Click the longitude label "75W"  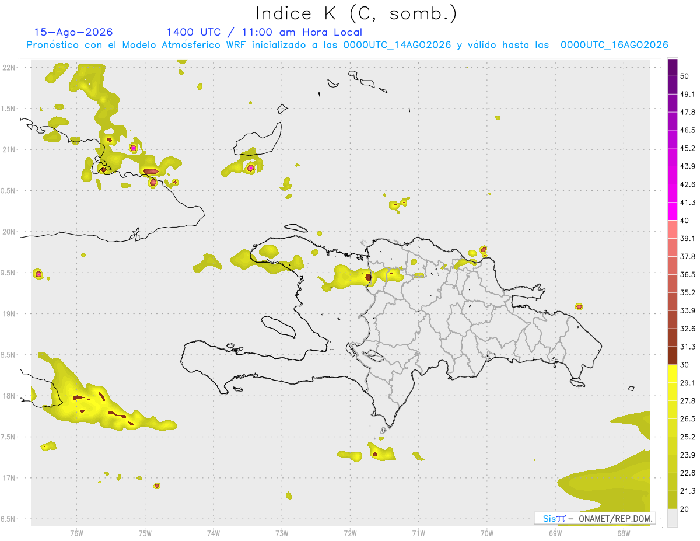pos(145,532)
